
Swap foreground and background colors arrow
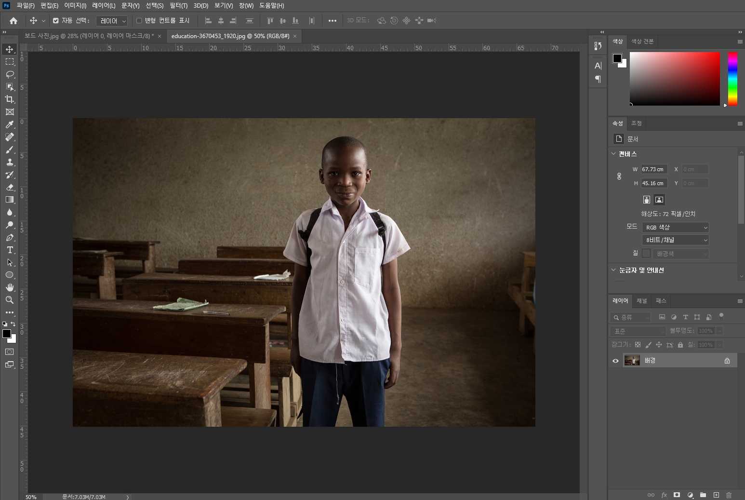click(13, 324)
